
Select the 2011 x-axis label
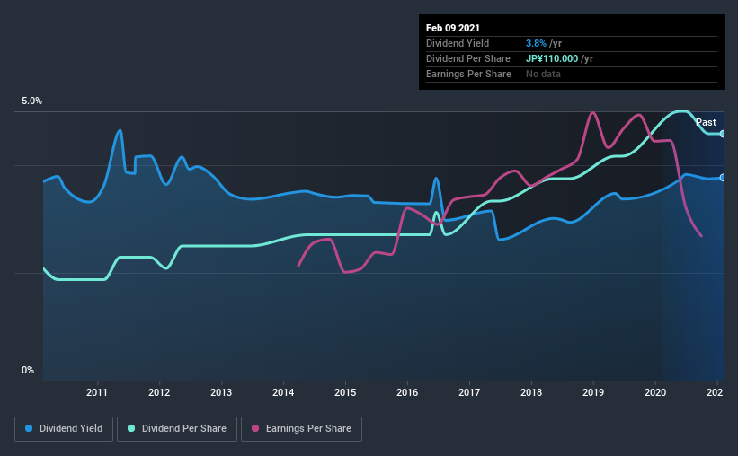click(x=97, y=392)
